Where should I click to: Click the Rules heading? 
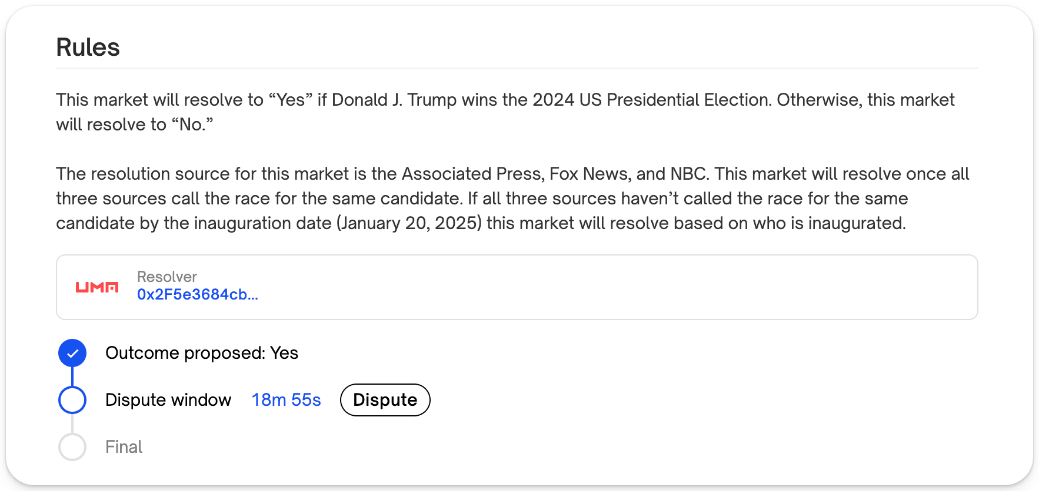click(88, 47)
